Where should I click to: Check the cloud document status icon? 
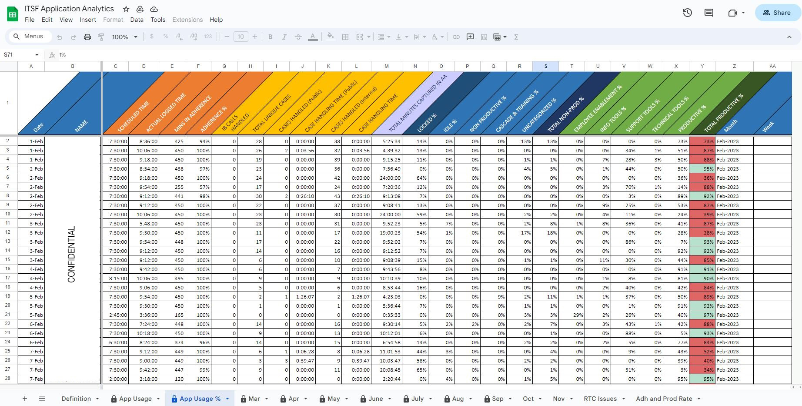[x=154, y=9]
